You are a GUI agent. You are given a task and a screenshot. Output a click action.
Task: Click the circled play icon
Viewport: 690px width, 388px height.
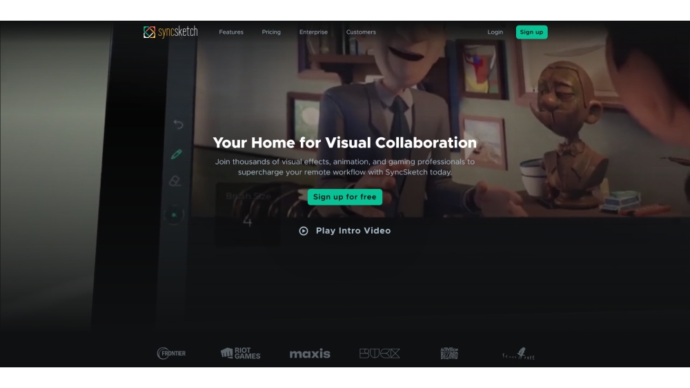pos(304,231)
